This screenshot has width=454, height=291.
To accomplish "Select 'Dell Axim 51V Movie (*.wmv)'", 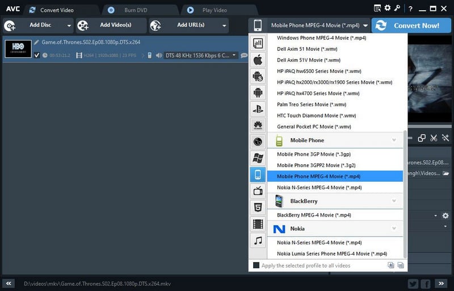I will pos(309,60).
